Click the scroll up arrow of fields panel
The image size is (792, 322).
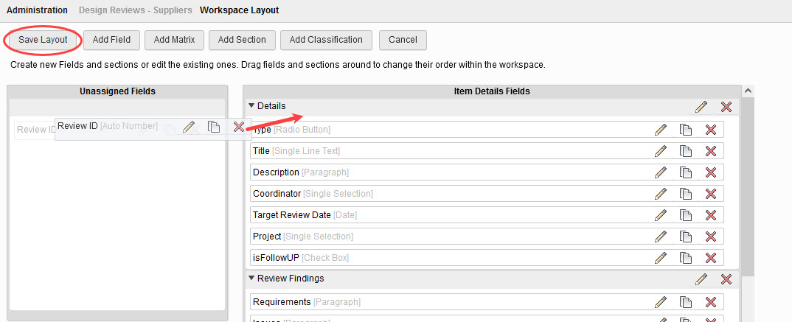click(x=748, y=91)
